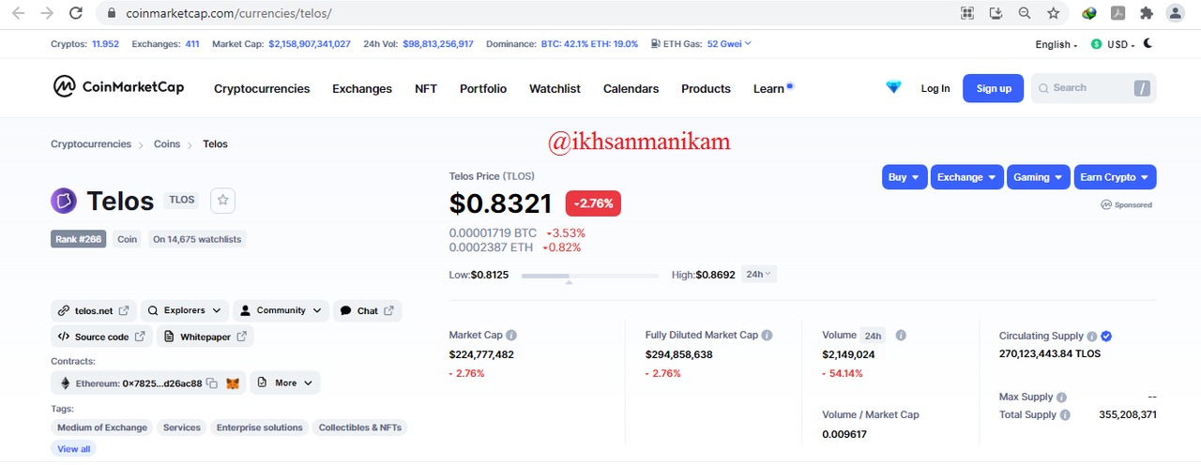Click the low-high price range slider
Image resolution: width=1201 pixels, height=465 pixels.
[590, 276]
